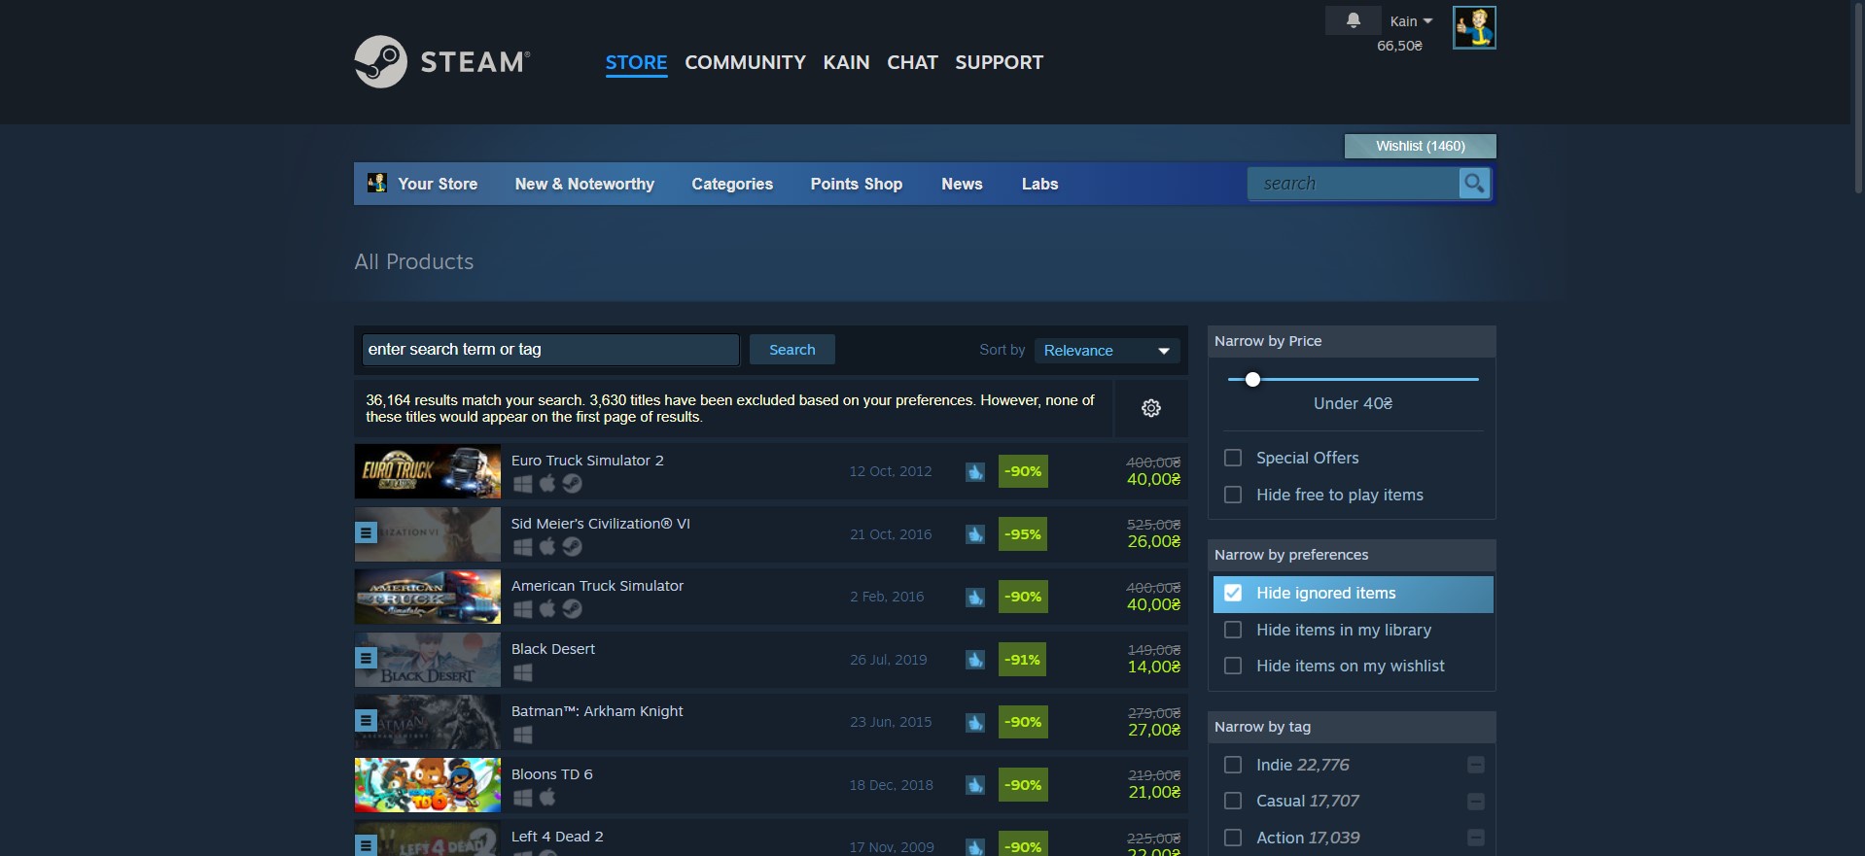Click the Windows icon under Black Desert
This screenshot has width=1865, height=856.
[523, 672]
